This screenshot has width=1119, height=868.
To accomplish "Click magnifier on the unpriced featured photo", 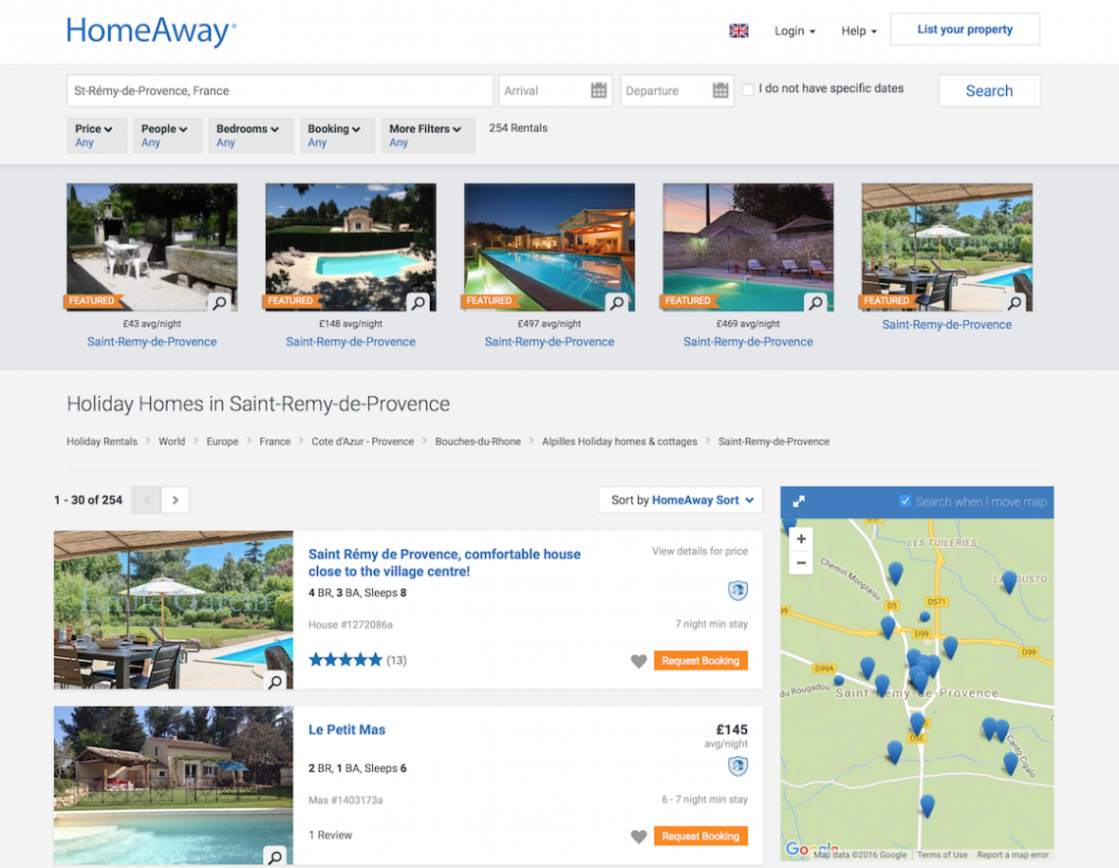I will click(1015, 302).
